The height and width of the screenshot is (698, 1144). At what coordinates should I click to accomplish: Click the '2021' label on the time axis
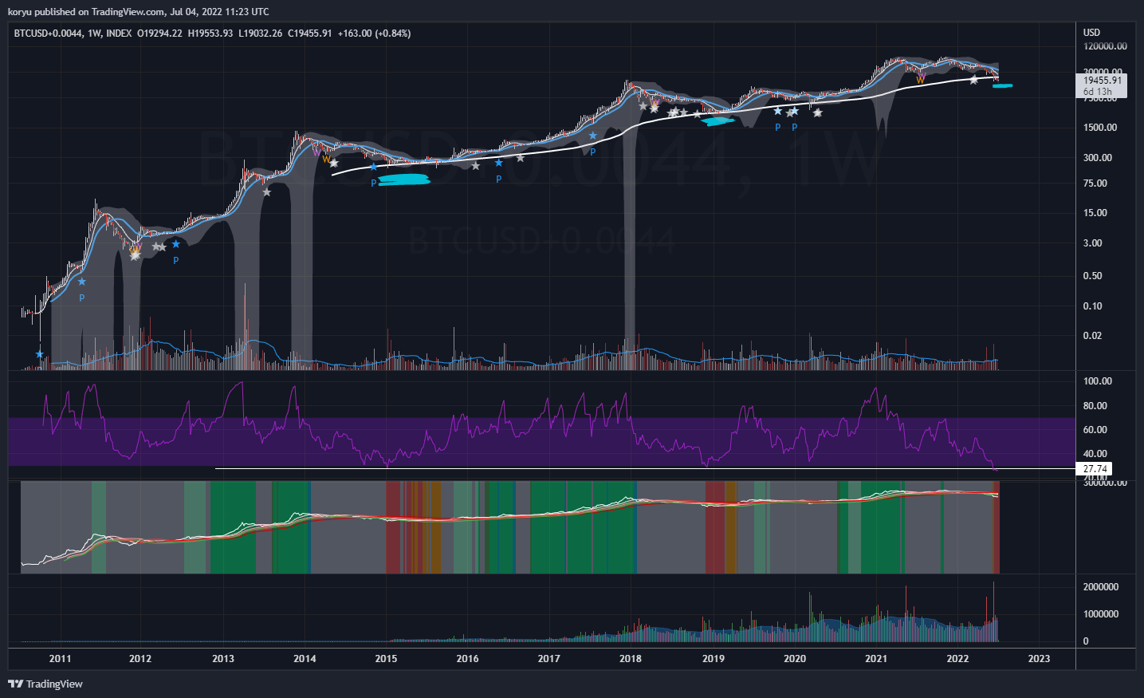point(876,659)
